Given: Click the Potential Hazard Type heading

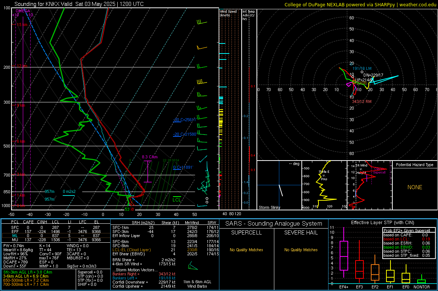Looking at the screenshot, I should [415, 165].
